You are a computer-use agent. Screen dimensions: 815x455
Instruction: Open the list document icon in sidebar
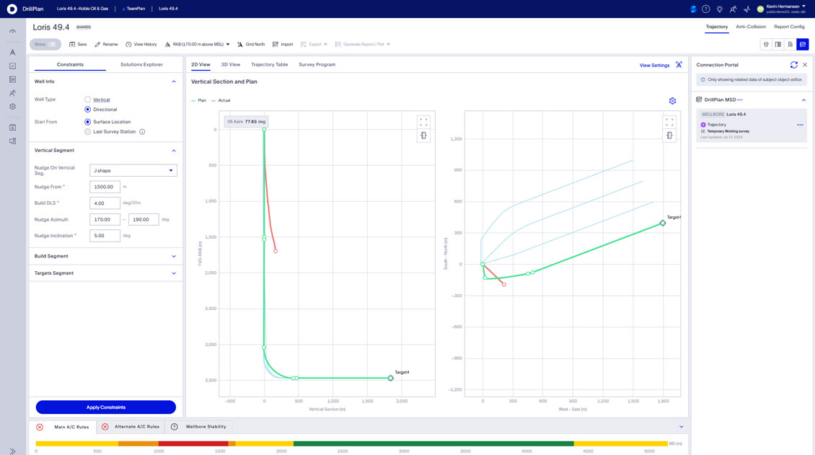pyautogui.click(x=12, y=79)
